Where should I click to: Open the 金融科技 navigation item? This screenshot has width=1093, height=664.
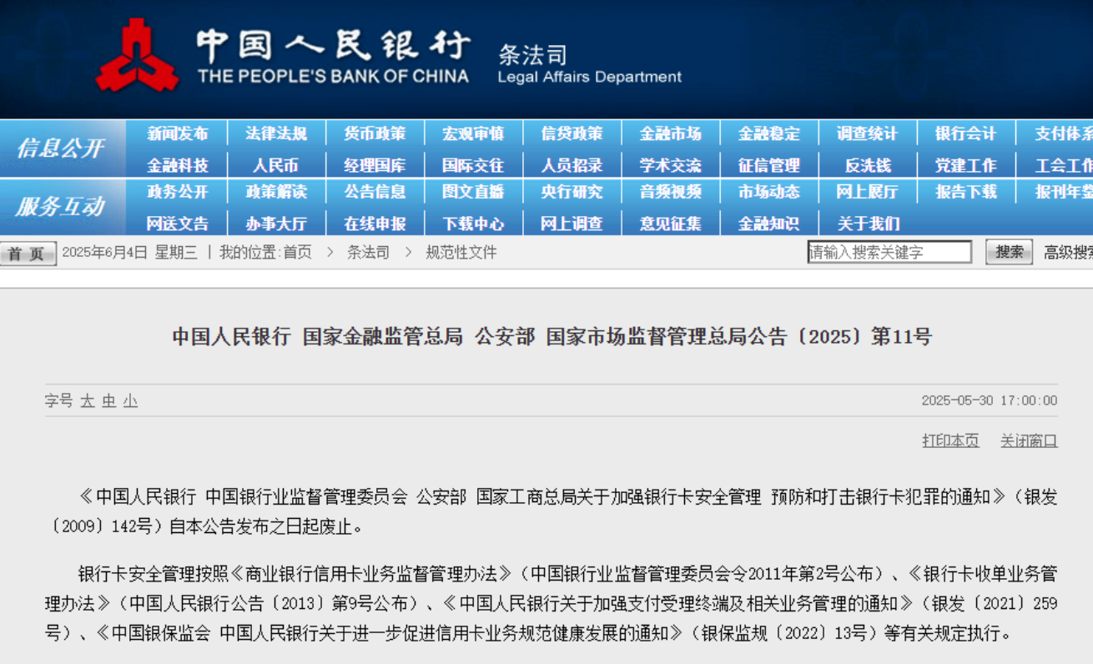coord(177,165)
